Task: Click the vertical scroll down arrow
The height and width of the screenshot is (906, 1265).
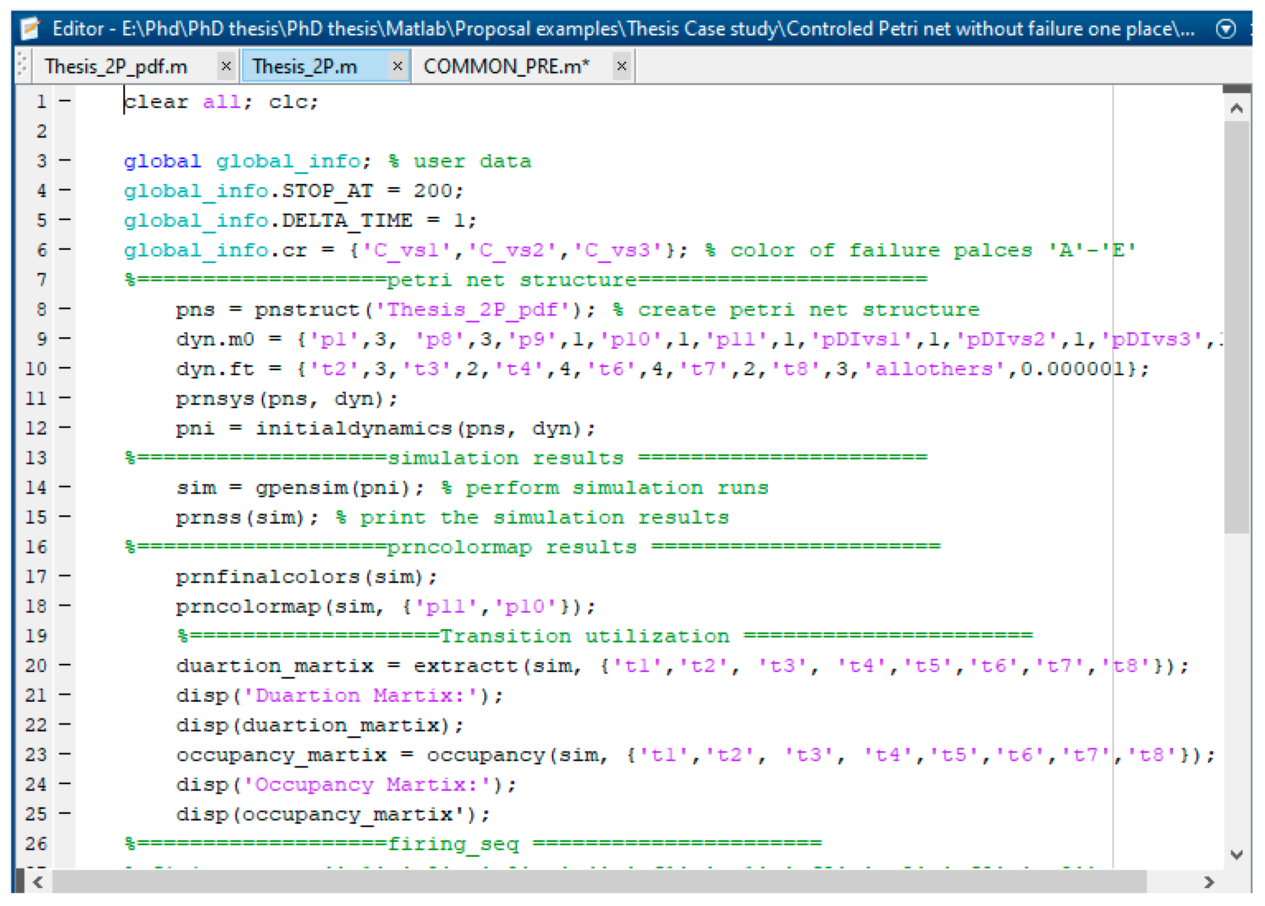Action: click(x=1236, y=855)
